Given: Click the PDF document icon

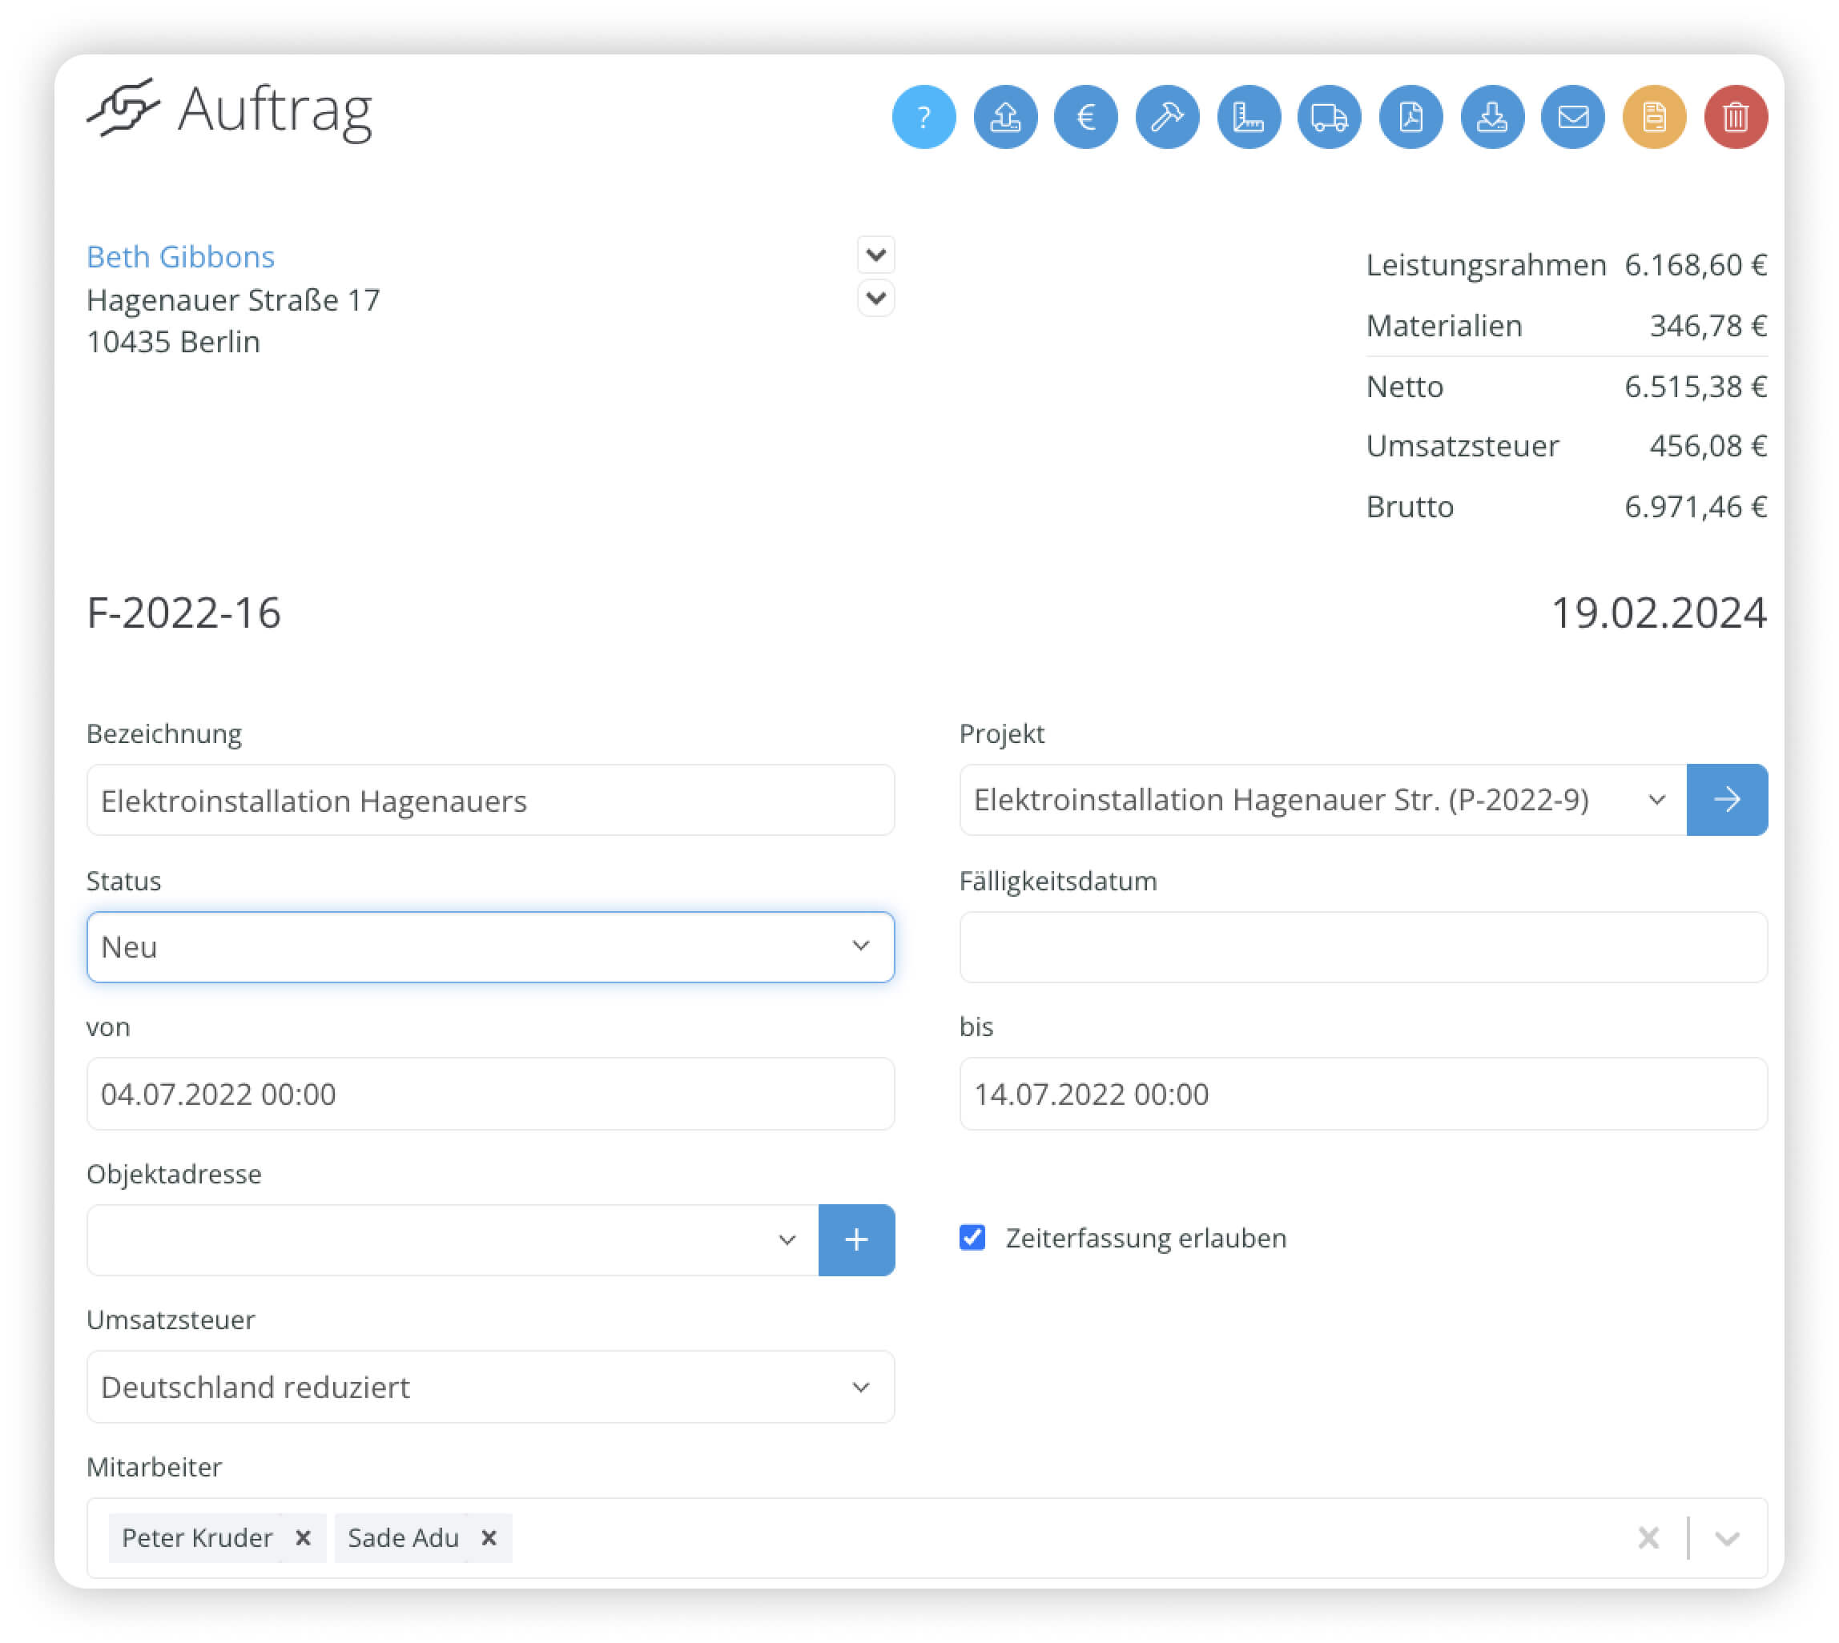Looking at the screenshot, I should (1410, 116).
